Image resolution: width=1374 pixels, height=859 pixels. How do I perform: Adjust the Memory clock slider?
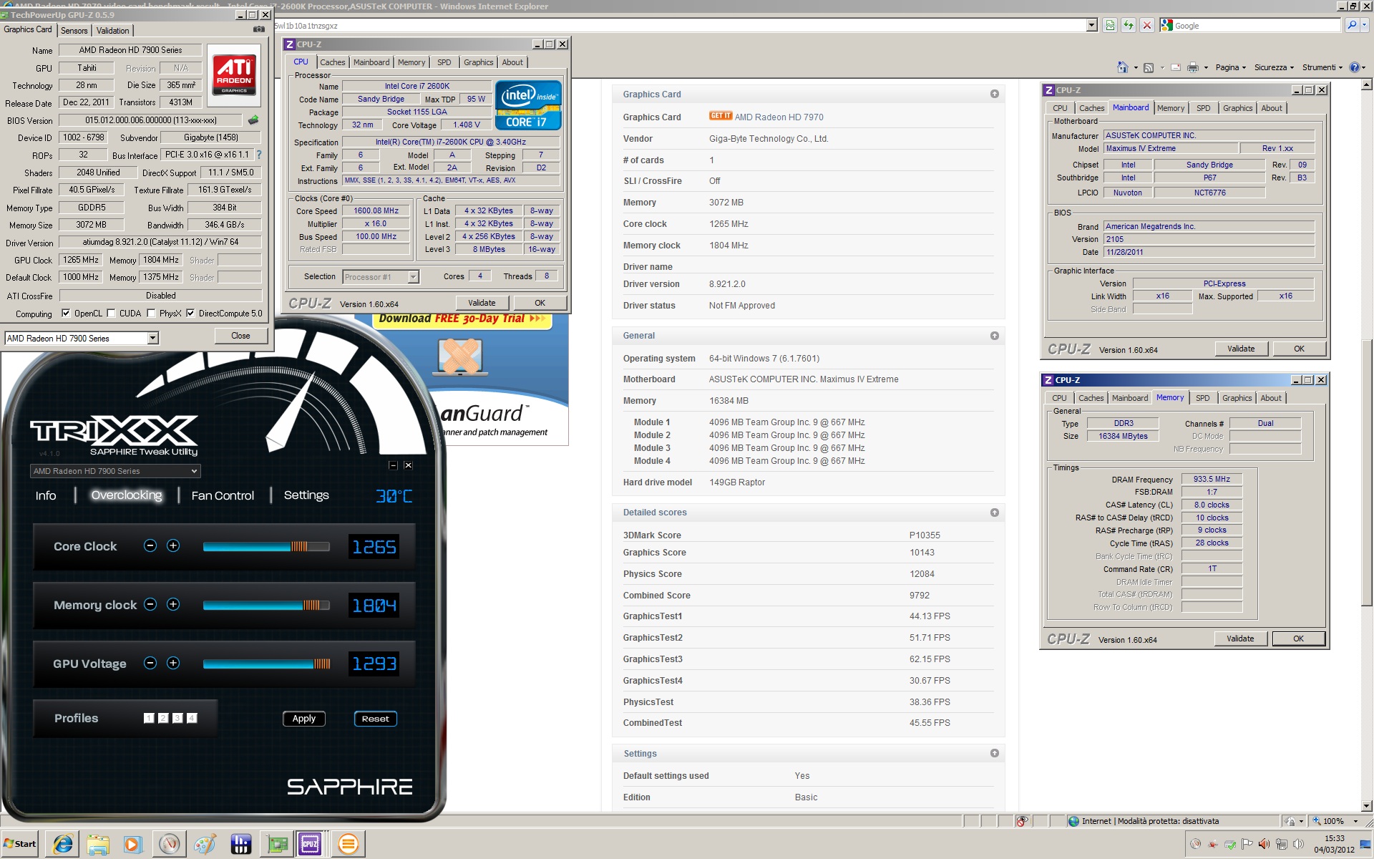(265, 605)
